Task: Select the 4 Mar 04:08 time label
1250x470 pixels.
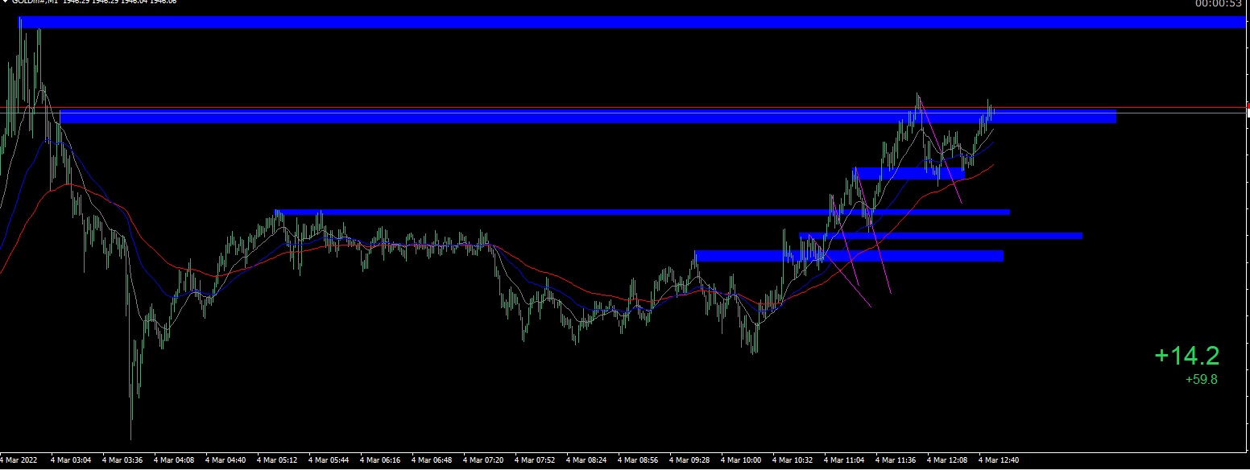Action: click(x=174, y=460)
